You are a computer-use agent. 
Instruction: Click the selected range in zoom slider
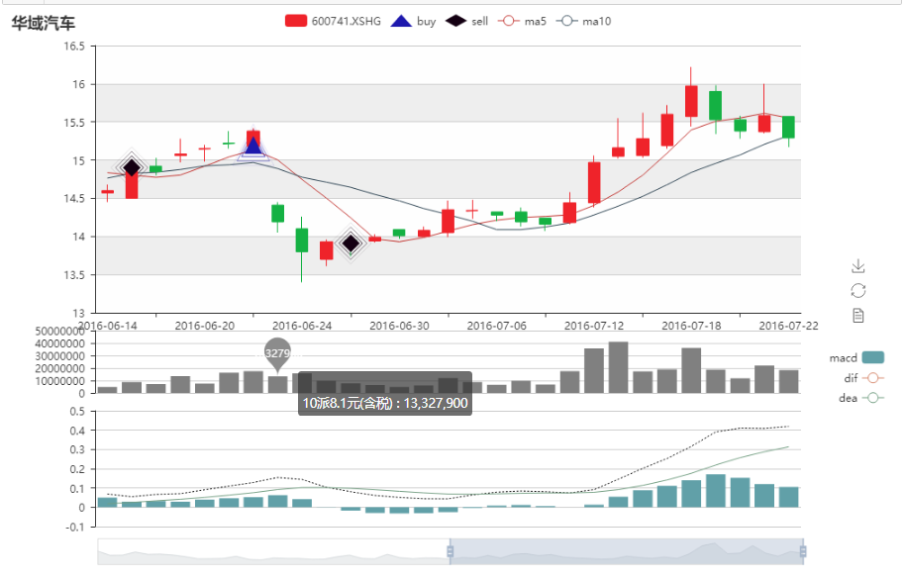[x=626, y=551]
